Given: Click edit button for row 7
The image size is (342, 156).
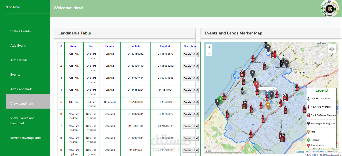Looking at the screenshot, I should point(196,127).
